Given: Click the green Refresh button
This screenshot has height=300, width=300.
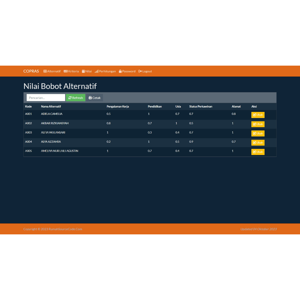Looking at the screenshot, I should 76,98.
